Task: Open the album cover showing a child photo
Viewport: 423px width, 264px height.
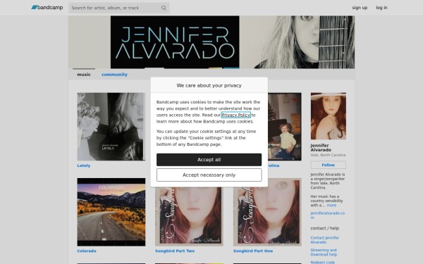Action: coord(285,127)
